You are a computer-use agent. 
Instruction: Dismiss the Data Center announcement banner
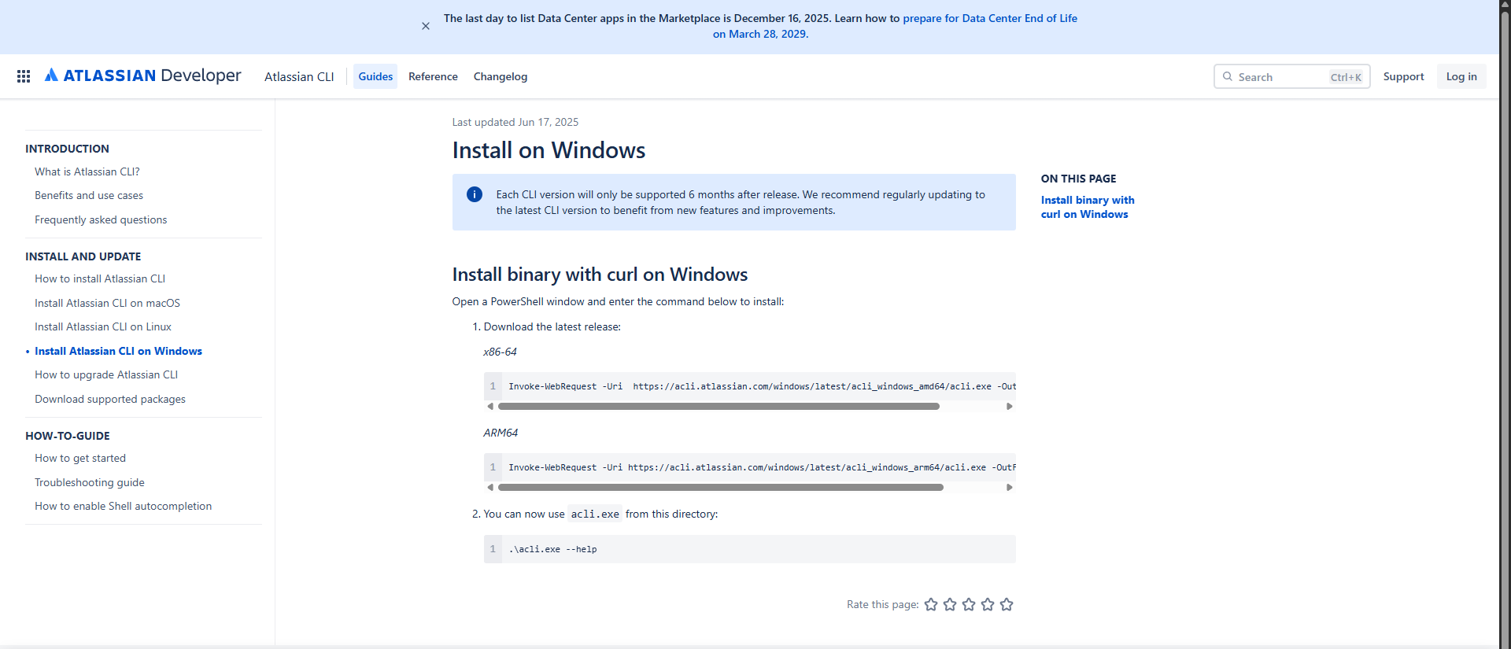[x=426, y=26]
